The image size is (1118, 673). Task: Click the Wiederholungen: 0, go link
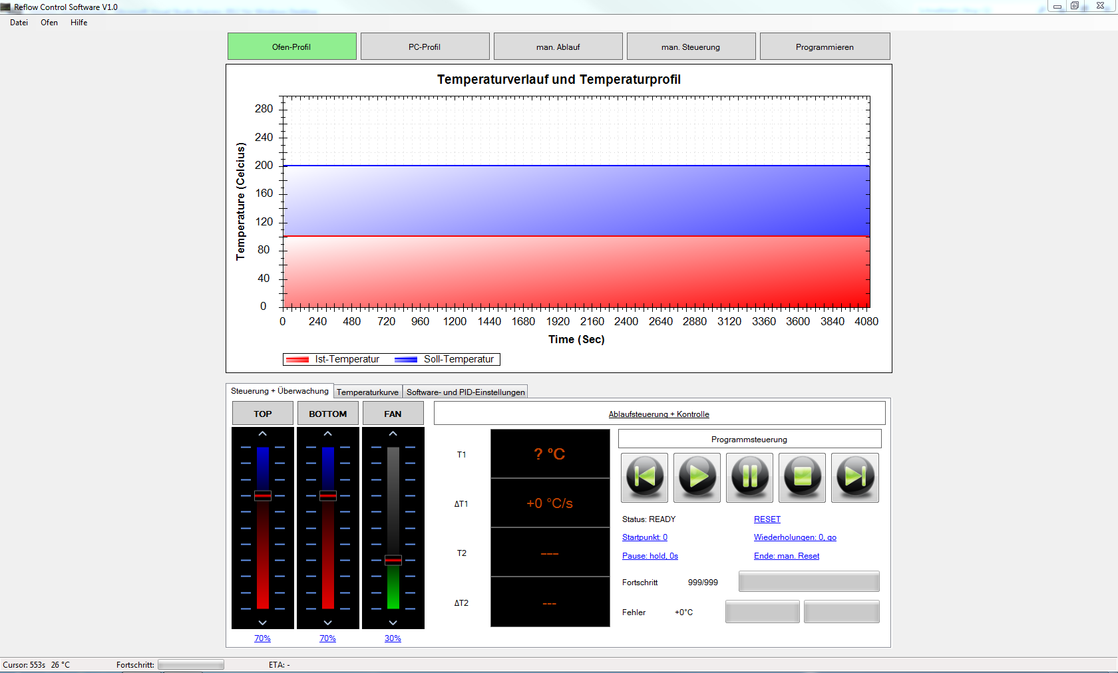[x=795, y=537]
